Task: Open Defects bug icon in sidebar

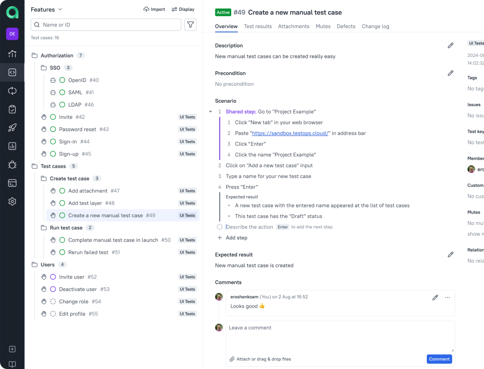Action: [x=12, y=165]
